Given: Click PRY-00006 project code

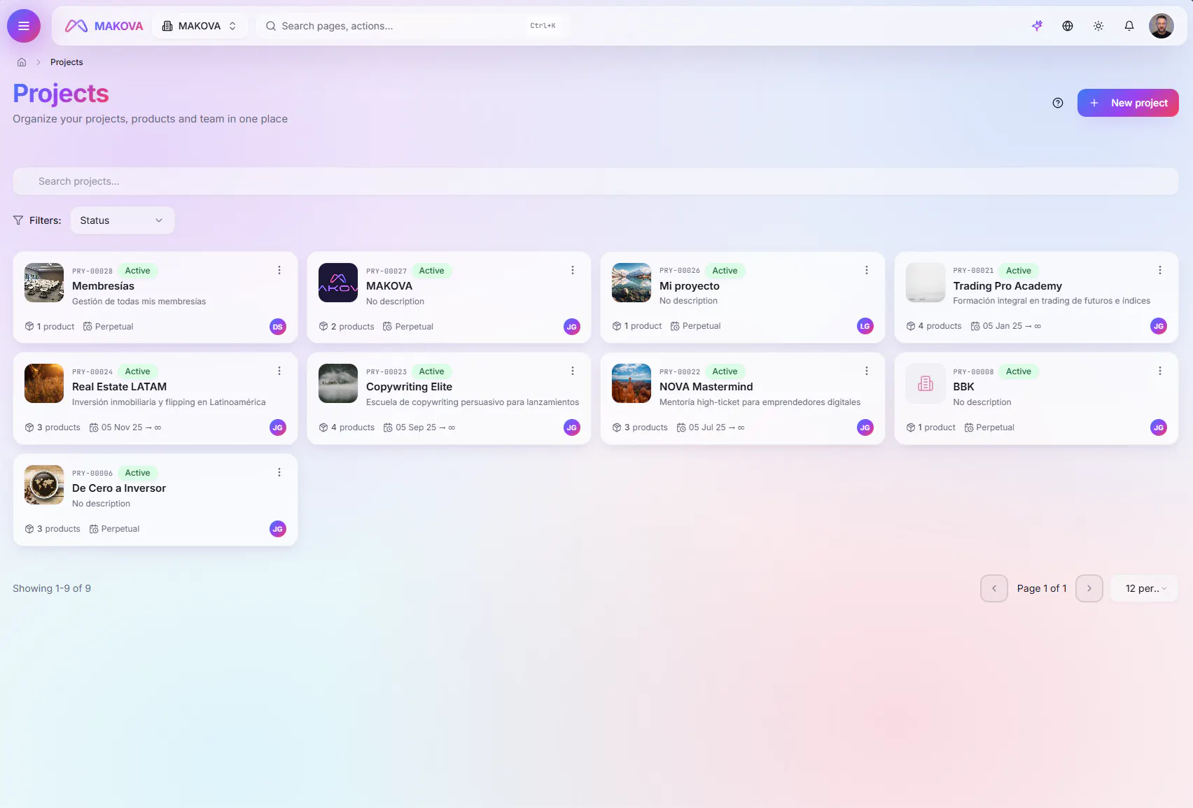Looking at the screenshot, I should click(92, 473).
